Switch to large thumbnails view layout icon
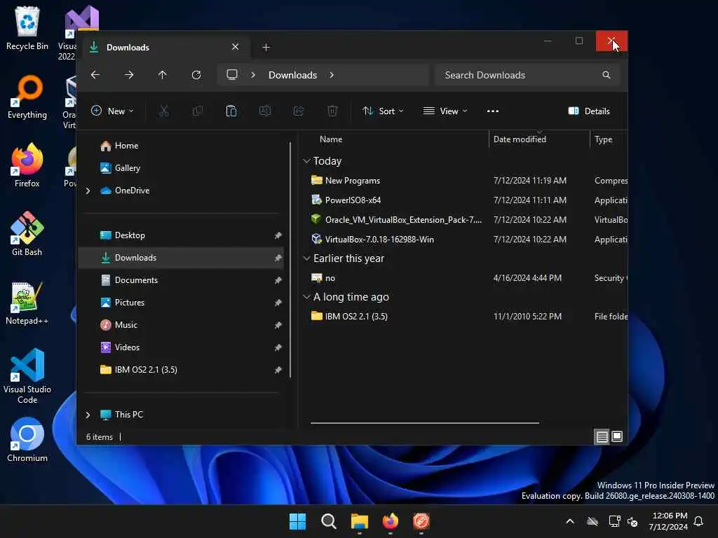This screenshot has width=718, height=538. (x=617, y=437)
